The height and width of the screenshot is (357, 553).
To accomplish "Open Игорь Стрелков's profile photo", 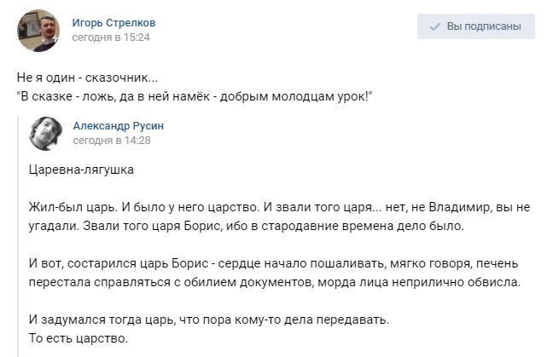I will pyautogui.click(x=38, y=31).
